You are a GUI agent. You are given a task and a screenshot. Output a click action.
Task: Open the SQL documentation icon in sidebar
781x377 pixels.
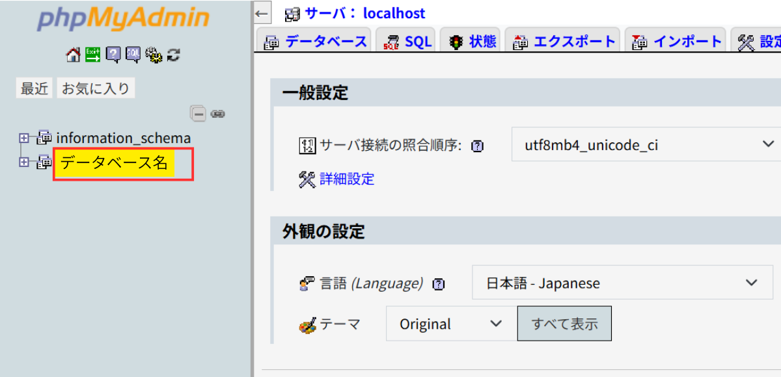tap(133, 55)
